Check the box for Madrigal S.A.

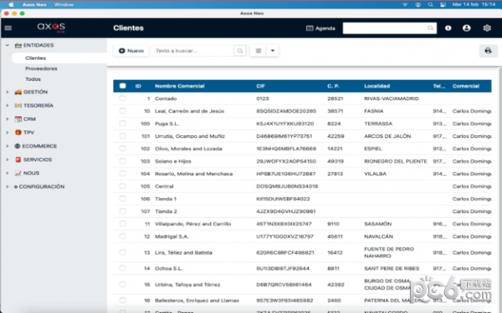(122, 236)
